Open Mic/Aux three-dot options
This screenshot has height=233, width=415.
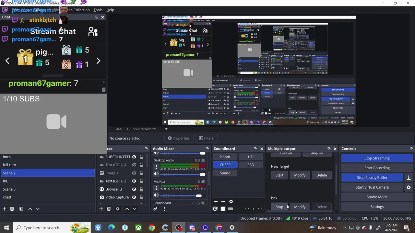point(156,188)
